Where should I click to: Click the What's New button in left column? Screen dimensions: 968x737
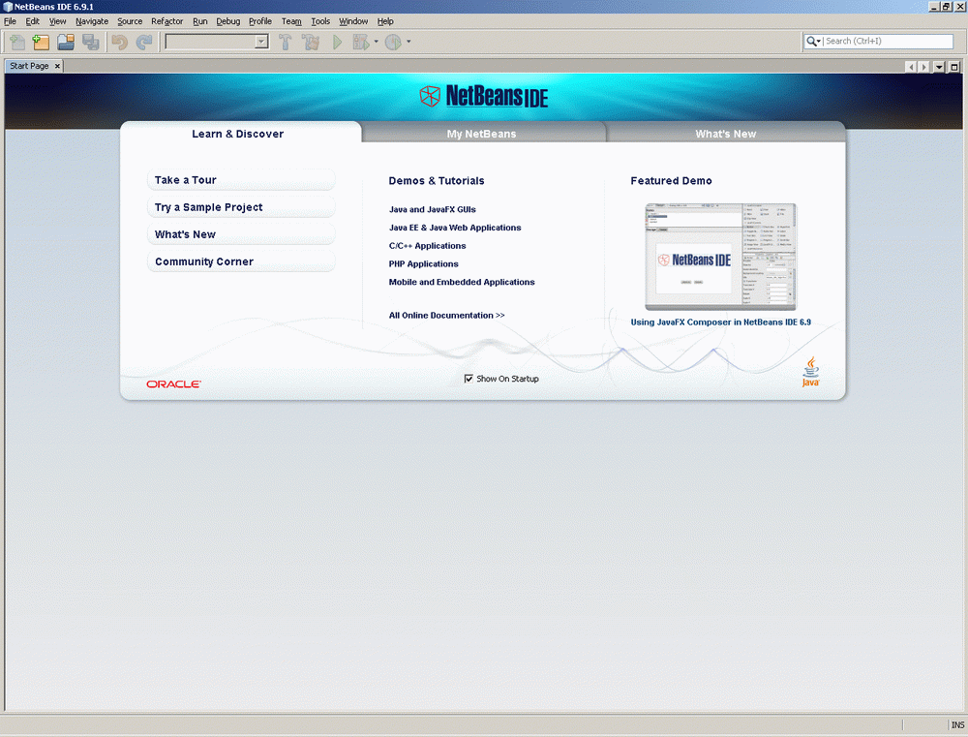click(241, 234)
